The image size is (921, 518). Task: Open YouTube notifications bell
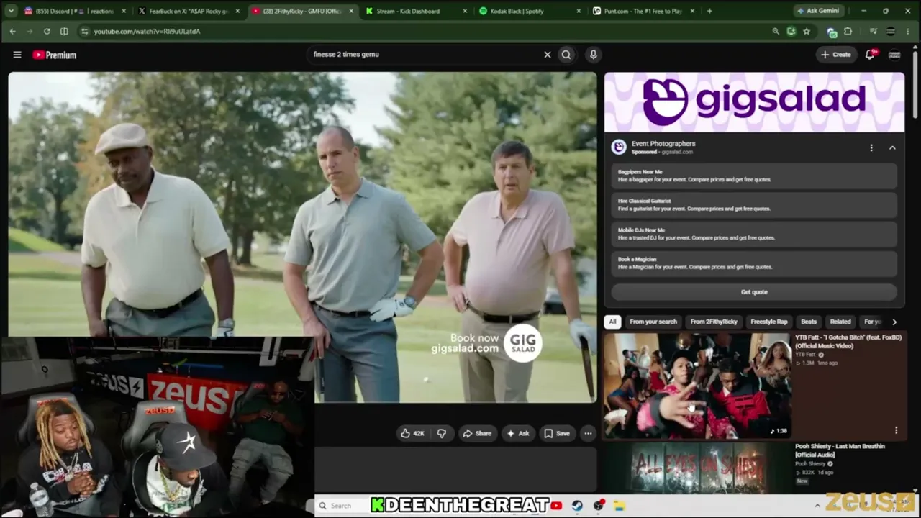click(x=870, y=55)
